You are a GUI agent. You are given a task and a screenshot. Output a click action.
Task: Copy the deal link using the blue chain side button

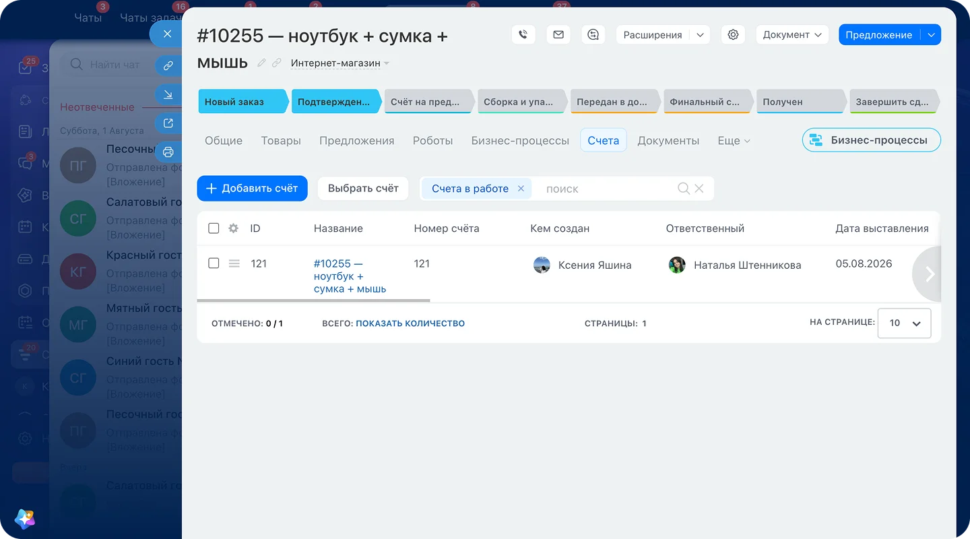click(168, 65)
